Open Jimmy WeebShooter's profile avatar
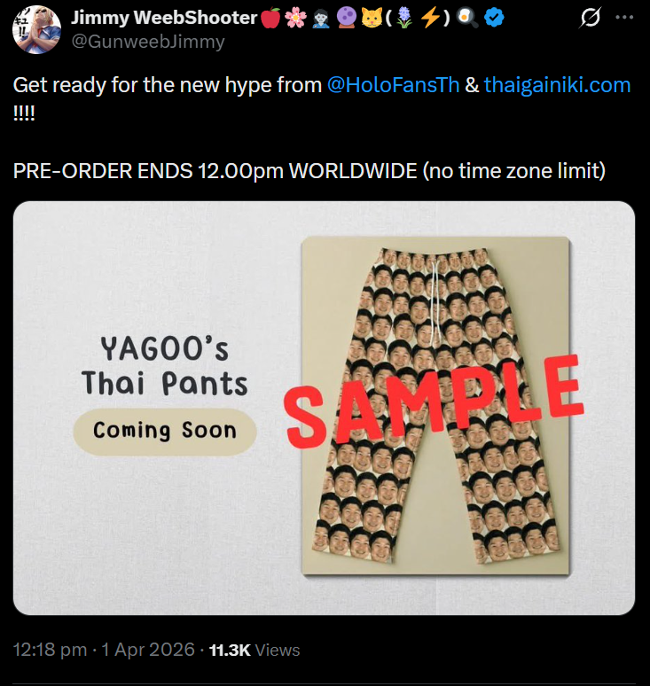Image resolution: width=650 pixels, height=686 pixels. point(36,29)
